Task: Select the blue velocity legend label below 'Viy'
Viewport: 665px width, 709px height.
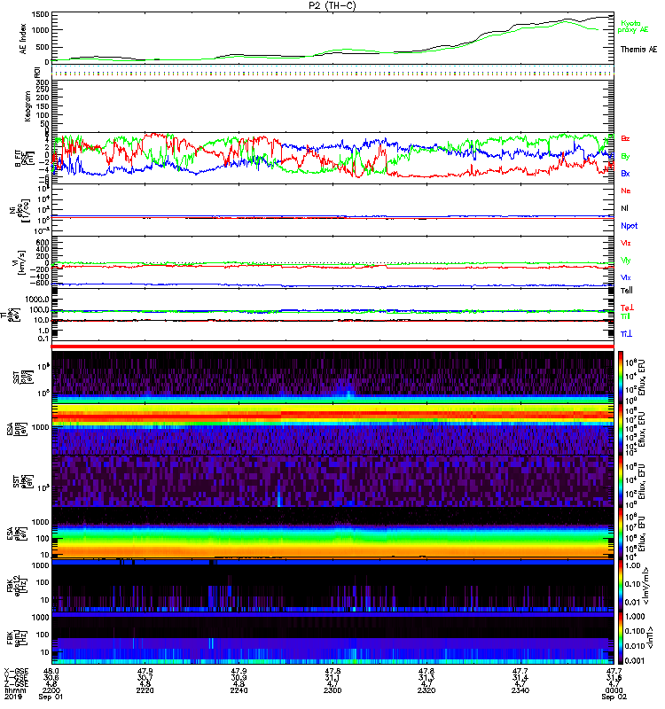Action: (625, 277)
